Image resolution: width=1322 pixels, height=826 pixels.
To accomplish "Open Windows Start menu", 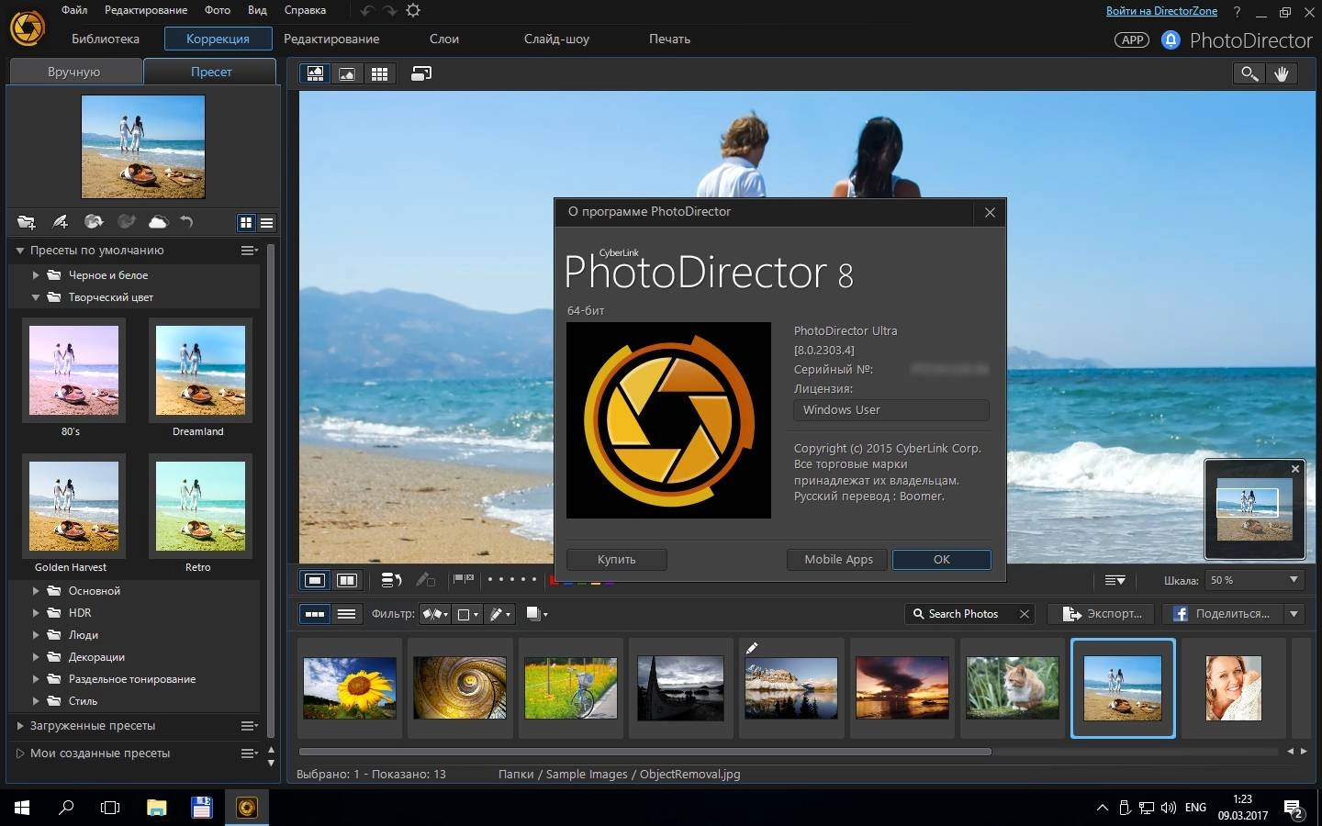I will click(22, 808).
